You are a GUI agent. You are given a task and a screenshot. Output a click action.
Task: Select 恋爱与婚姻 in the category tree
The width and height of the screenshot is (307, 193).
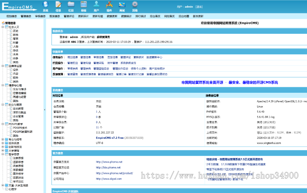pos(19,93)
